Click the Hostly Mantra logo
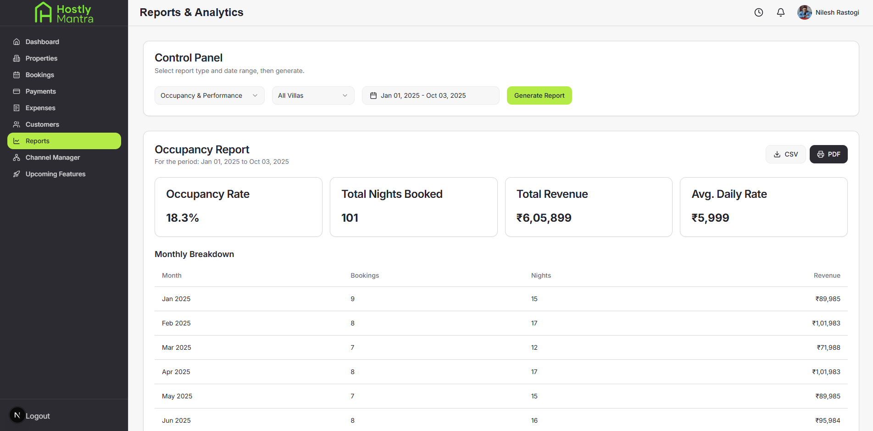The image size is (873, 431). (x=64, y=13)
